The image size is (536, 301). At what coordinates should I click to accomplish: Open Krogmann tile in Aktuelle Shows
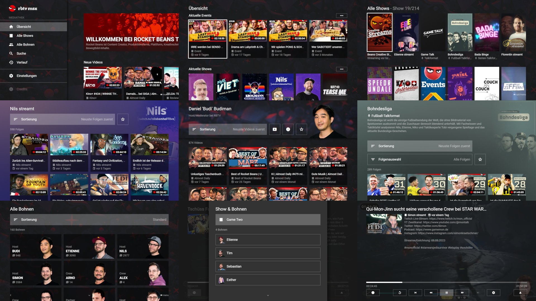point(255,87)
